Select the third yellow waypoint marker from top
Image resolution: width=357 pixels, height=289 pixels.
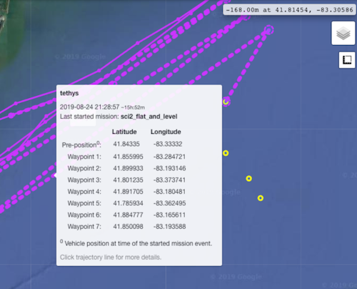(x=248, y=178)
